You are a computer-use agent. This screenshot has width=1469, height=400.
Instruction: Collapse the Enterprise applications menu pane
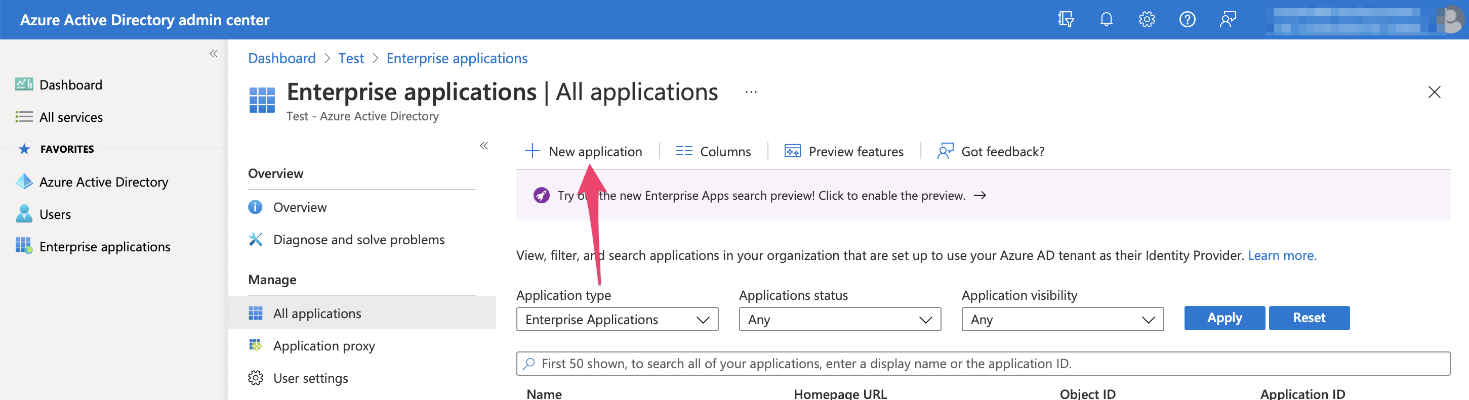pyautogui.click(x=483, y=146)
